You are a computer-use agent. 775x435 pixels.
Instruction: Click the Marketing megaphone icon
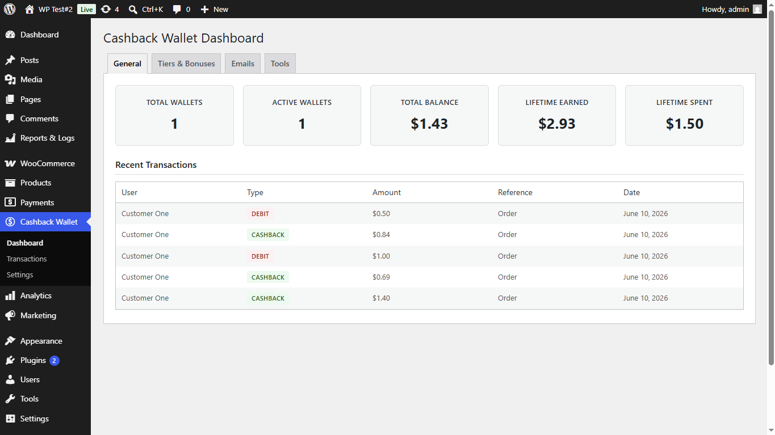(10, 315)
